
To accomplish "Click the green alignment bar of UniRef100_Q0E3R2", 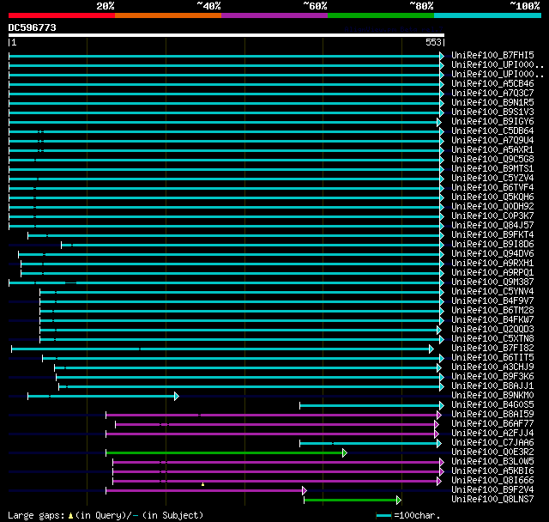I will coord(225,453).
